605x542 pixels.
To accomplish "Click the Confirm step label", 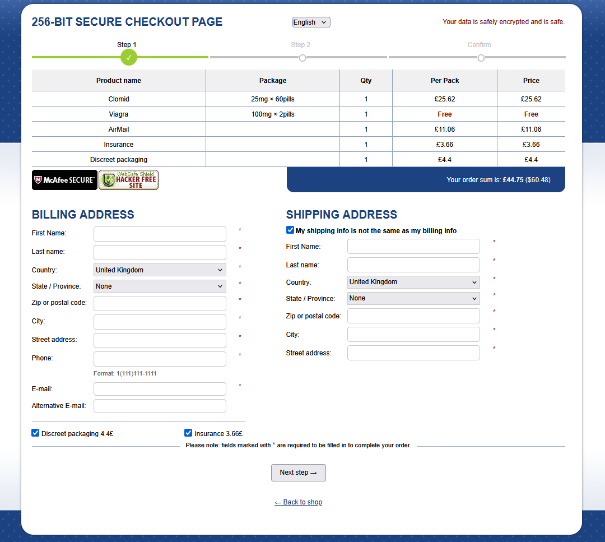I will click(479, 45).
